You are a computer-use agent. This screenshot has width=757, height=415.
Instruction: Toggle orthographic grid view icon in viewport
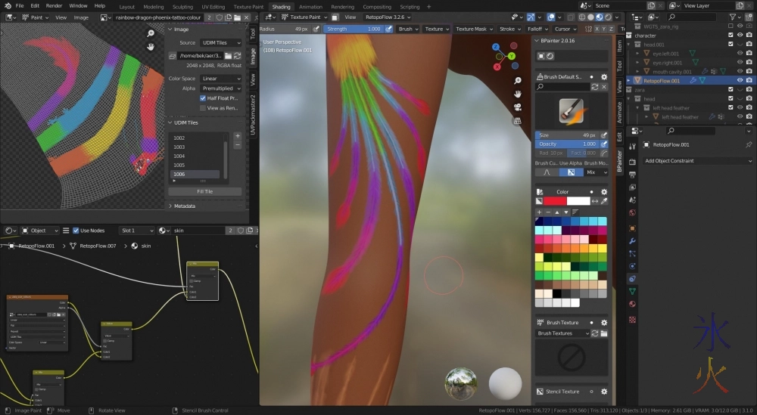tap(517, 119)
